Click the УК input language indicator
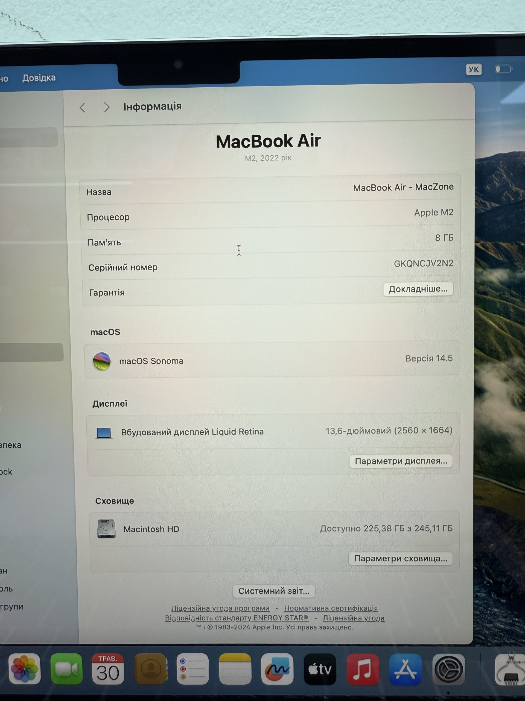The image size is (525, 701). coord(474,69)
